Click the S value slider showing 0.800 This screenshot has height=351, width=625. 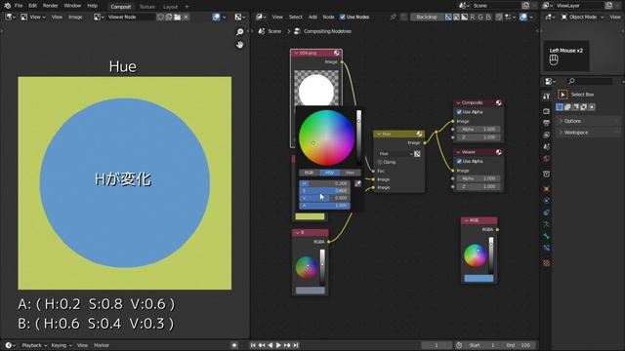click(325, 191)
